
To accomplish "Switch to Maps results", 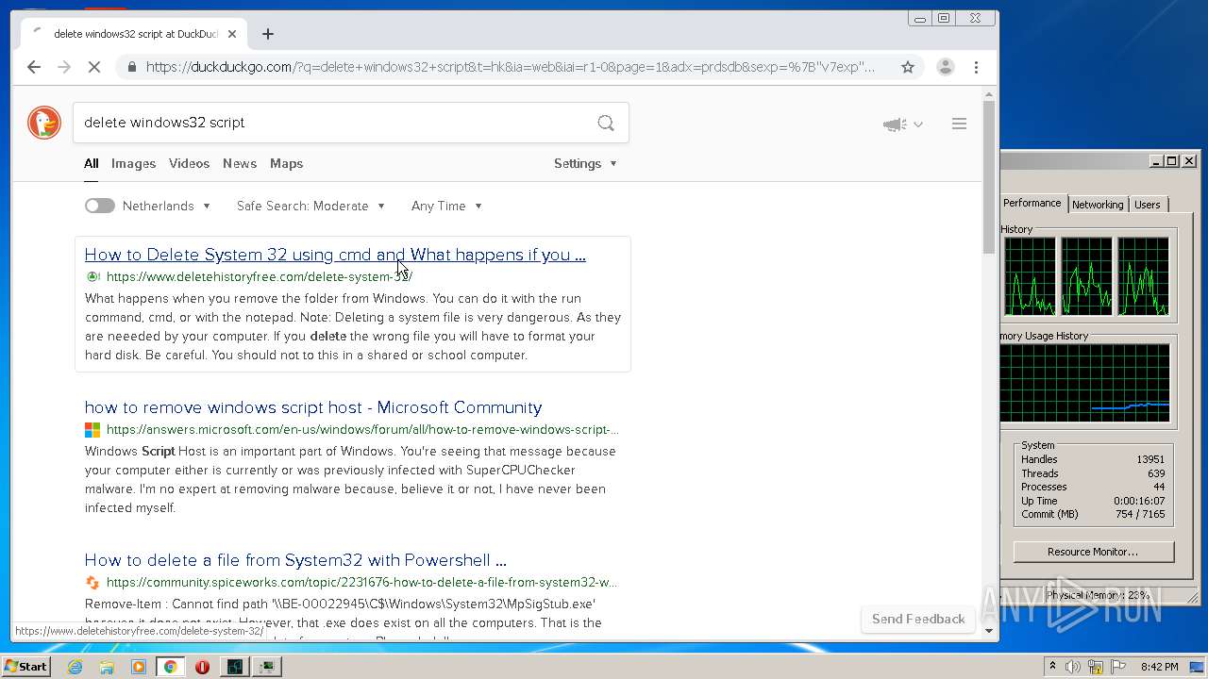I will coord(286,163).
